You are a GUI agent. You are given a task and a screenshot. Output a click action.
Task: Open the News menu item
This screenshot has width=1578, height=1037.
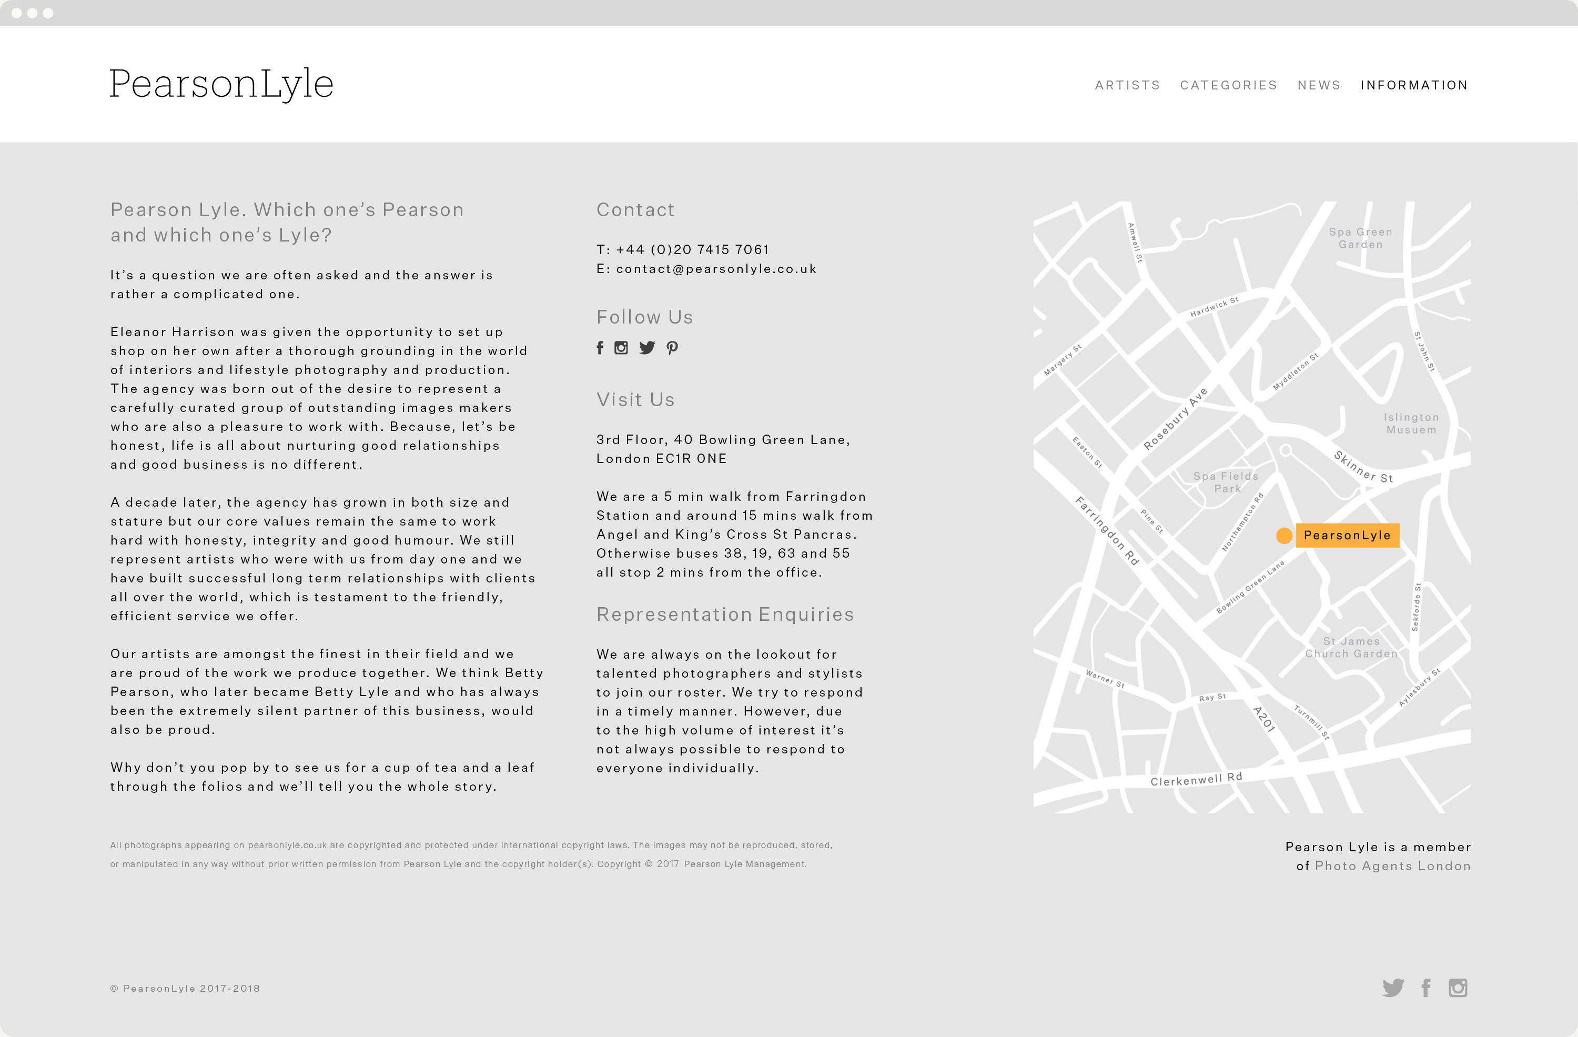[1319, 85]
